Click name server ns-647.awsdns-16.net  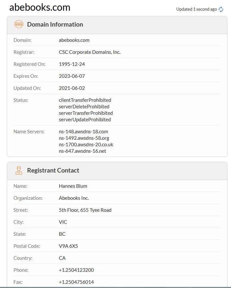pos(82,151)
